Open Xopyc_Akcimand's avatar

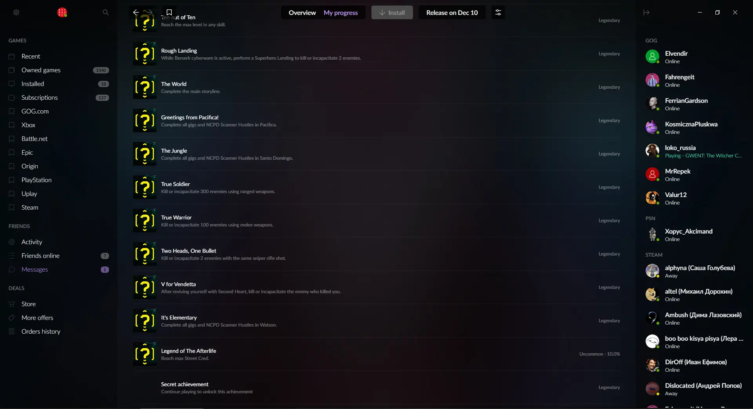click(653, 234)
